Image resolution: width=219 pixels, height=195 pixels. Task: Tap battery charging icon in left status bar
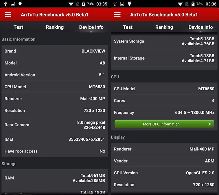pyautogui.click(x=84, y=4)
